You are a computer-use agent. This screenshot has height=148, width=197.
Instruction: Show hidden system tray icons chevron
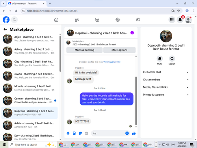point(159,144)
